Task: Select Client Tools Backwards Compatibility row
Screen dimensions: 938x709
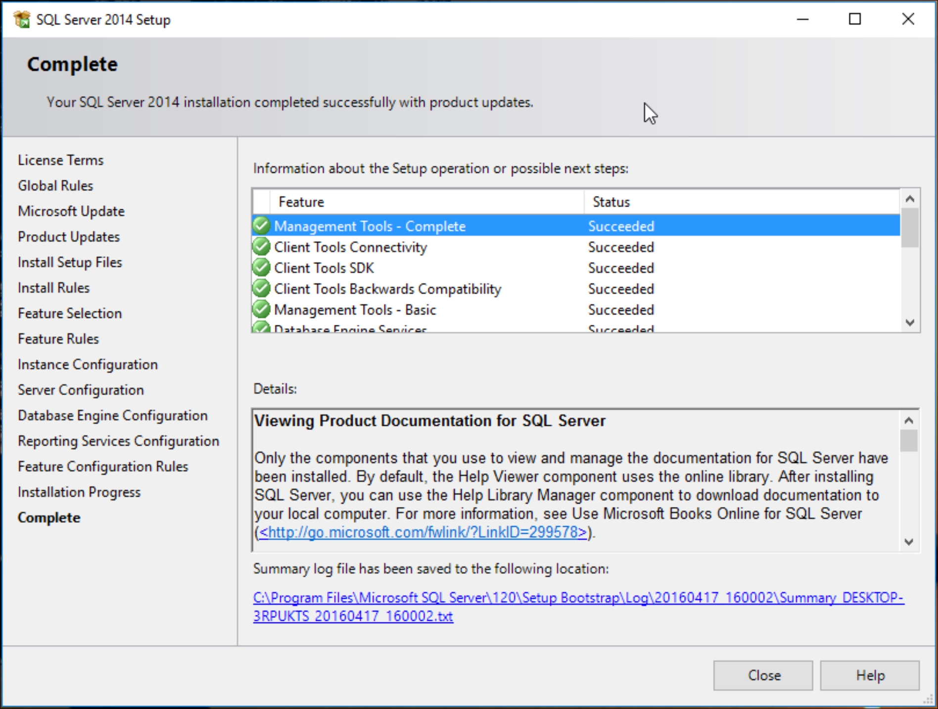Action: point(576,288)
